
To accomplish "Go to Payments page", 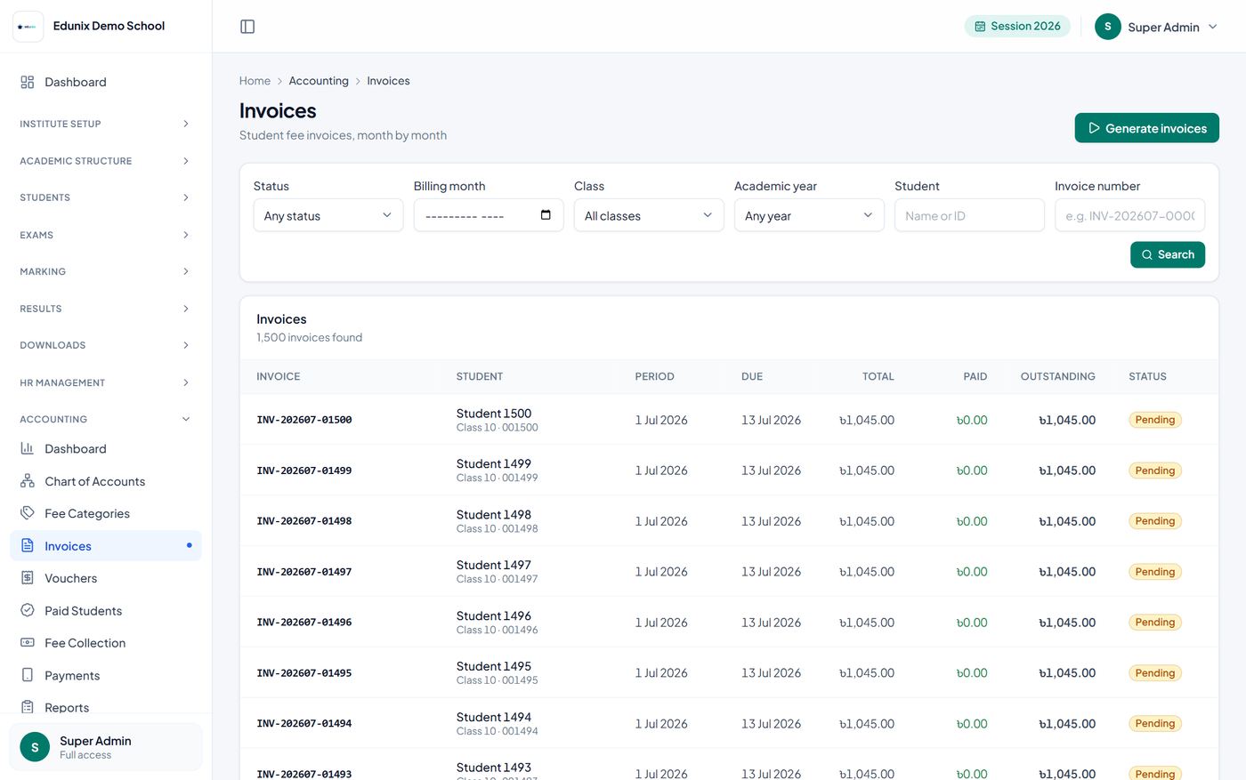I will pyautogui.click(x=106, y=675).
